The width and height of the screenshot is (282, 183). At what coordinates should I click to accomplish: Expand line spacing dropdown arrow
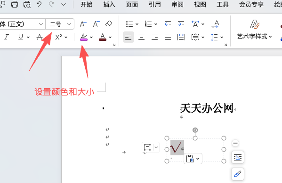222,37
